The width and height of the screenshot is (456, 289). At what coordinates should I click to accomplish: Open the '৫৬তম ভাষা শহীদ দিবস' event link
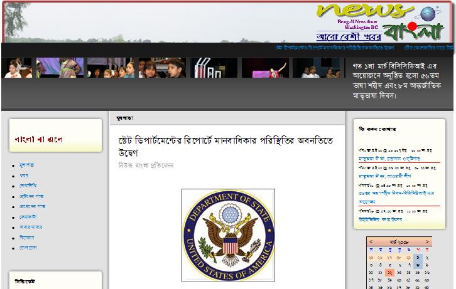[396, 197]
